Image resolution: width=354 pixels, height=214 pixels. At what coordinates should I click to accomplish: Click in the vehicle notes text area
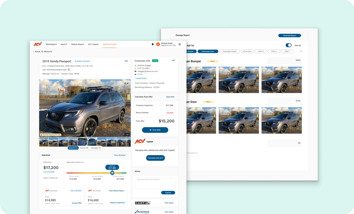point(155,183)
